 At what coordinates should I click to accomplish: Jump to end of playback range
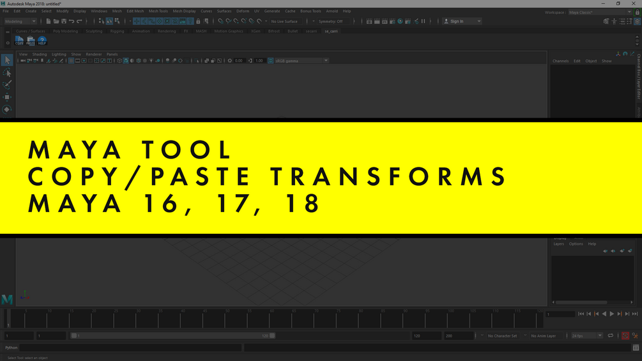coord(635,314)
